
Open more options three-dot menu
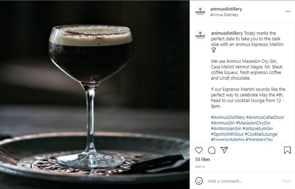[288, 12]
